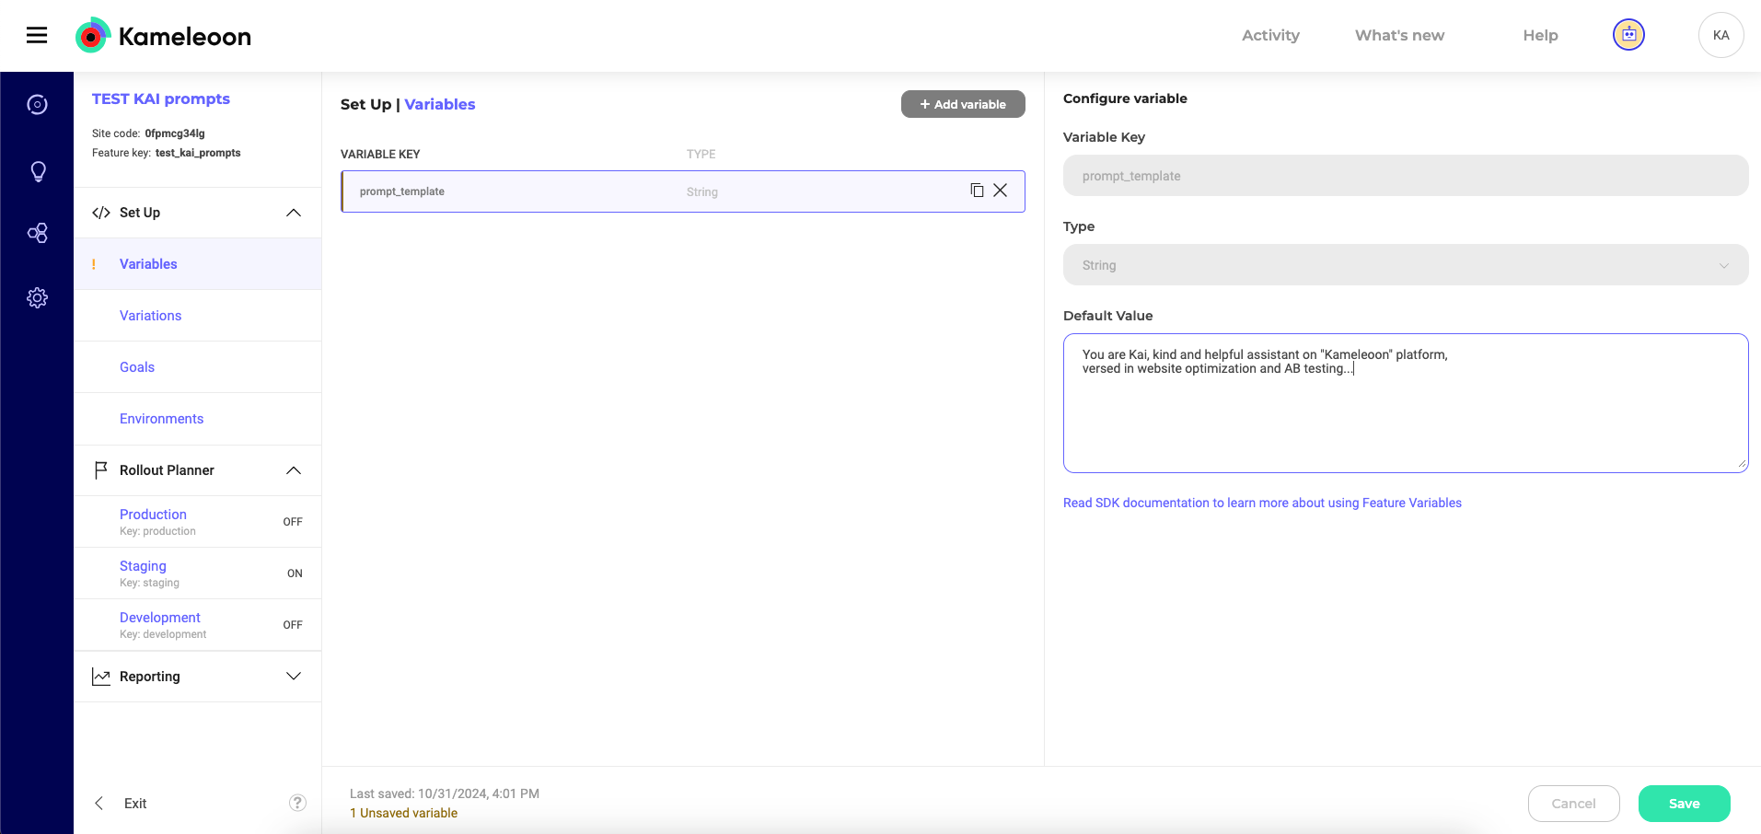Viewport: 1761px width, 834px height.
Task: Click the Rollout Planner flag icon
Action: click(101, 470)
